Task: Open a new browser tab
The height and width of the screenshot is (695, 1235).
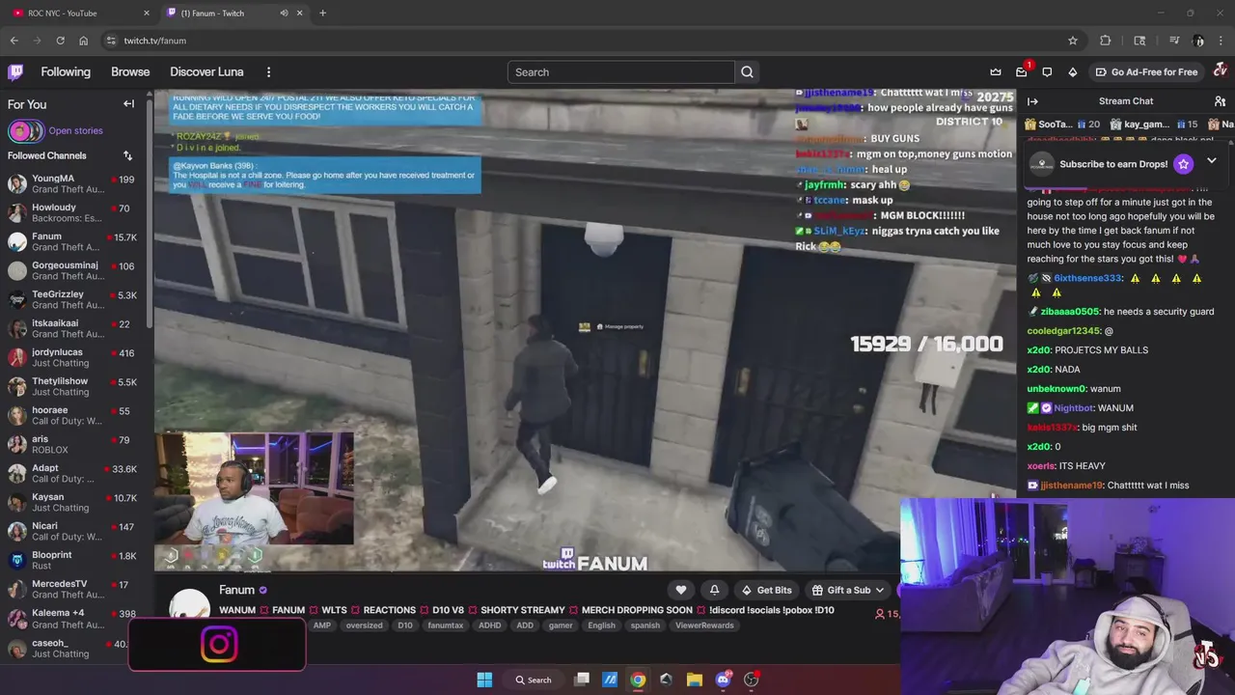Action: pos(322,14)
